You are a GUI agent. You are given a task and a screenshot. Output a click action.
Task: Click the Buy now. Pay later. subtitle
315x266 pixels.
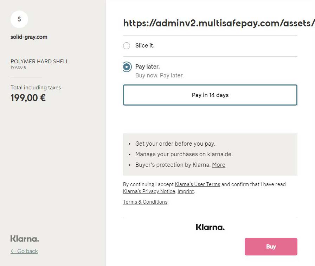pyautogui.click(x=160, y=75)
